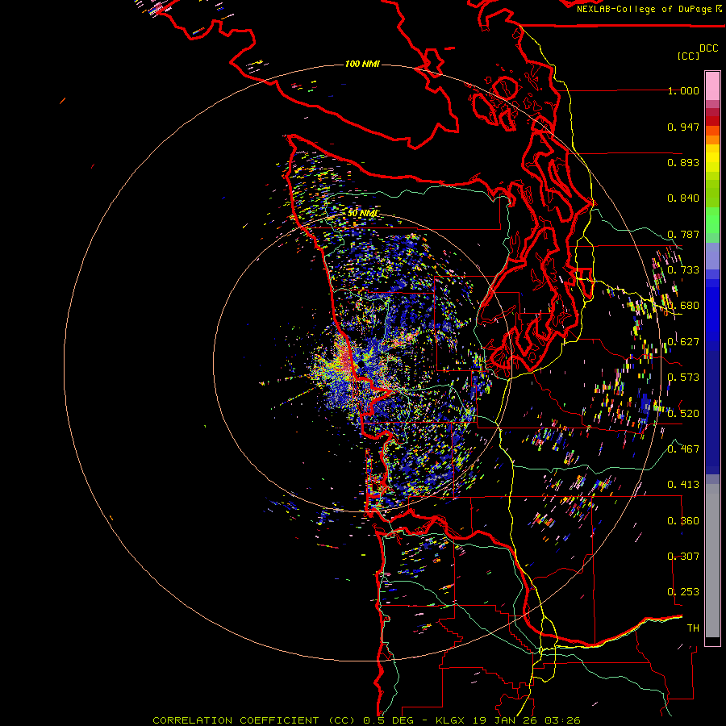Select the 0.787 scale value
The height and width of the screenshot is (726, 726).
tap(683, 234)
